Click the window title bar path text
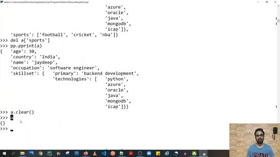 46,2
